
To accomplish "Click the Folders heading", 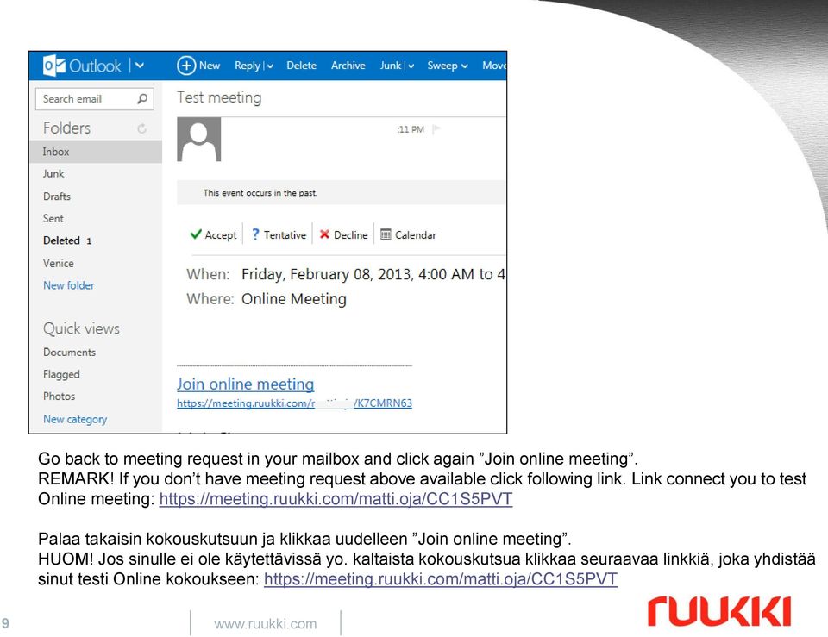I will [66, 128].
